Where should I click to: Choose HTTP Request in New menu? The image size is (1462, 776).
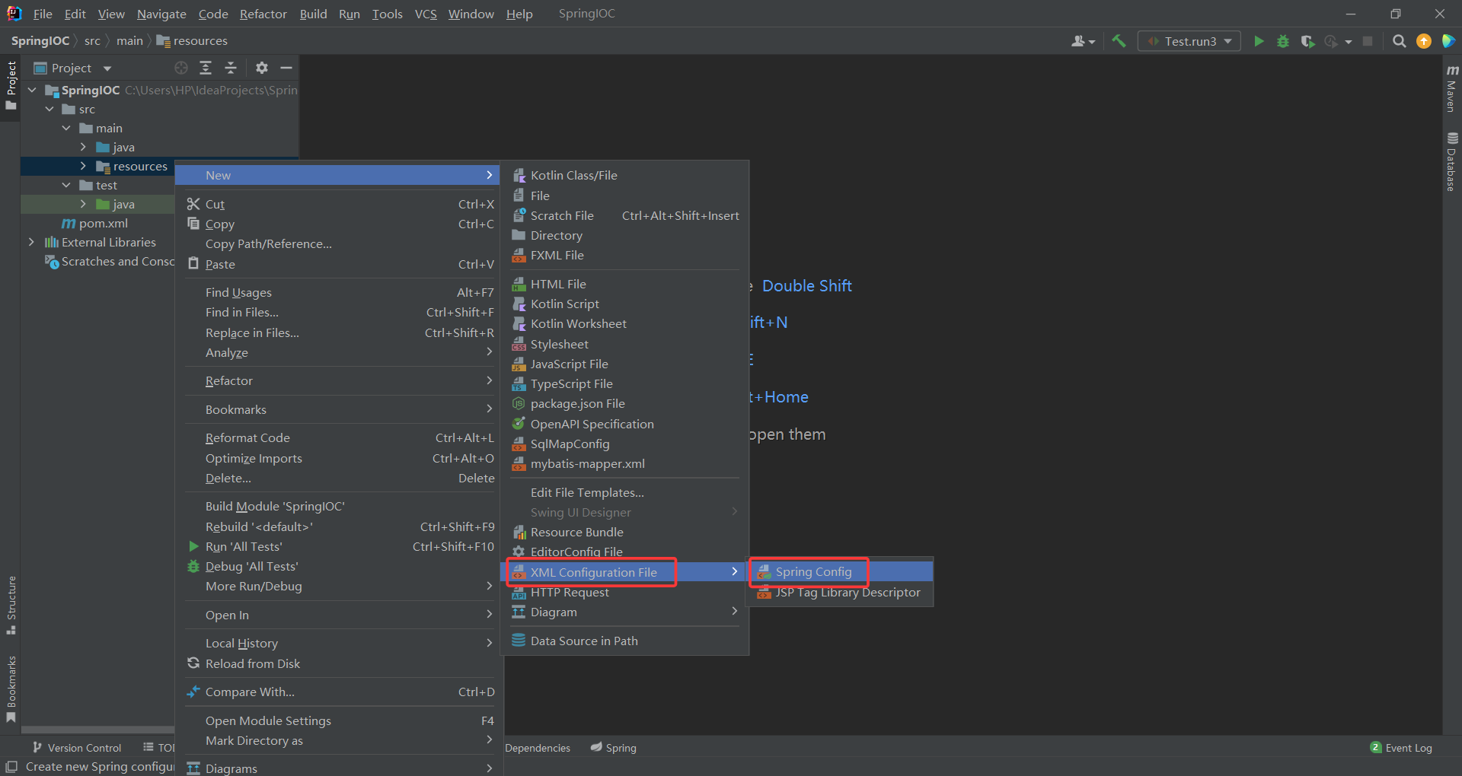(x=624, y=592)
